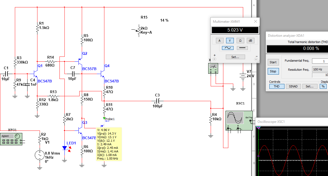Click the 14 % potentiometer setting label
Screen dimensions: 328x176
click(x=164, y=20)
